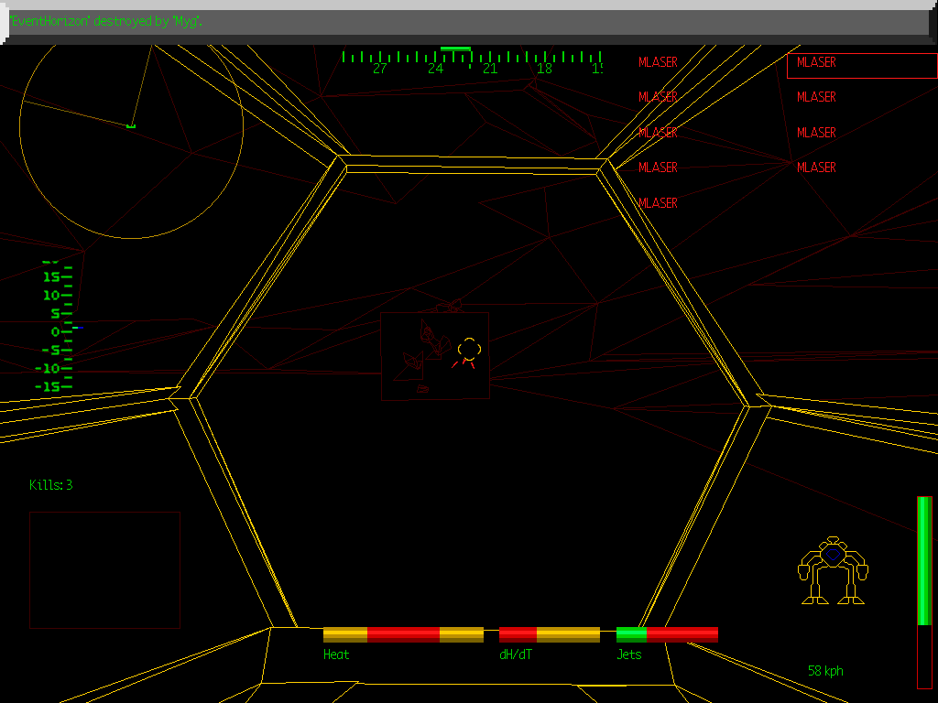Screen dimensions: 938x703
Task: Click the 58 kph speed readout
Action: 825,671
